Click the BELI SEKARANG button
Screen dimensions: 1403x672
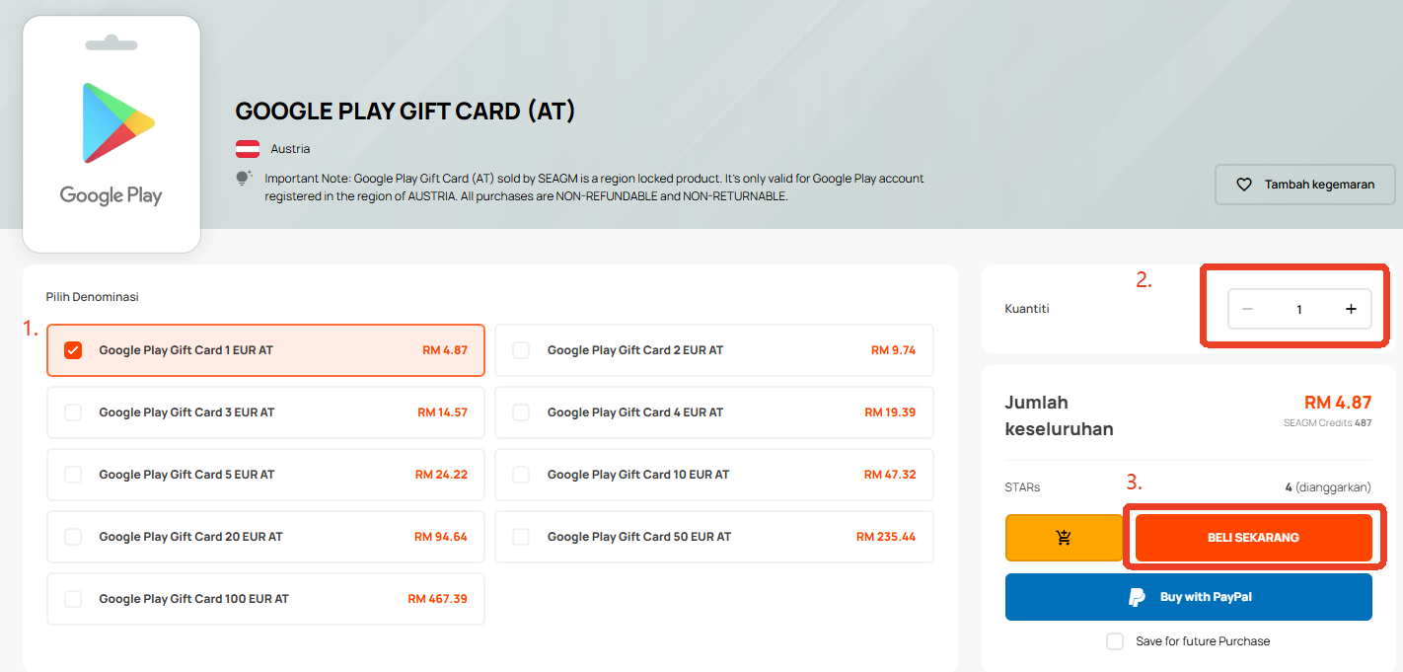(1253, 538)
